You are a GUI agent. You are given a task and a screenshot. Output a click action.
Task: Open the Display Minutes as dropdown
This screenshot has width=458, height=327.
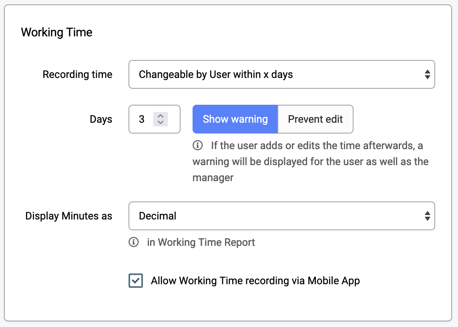(x=281, y=216)
